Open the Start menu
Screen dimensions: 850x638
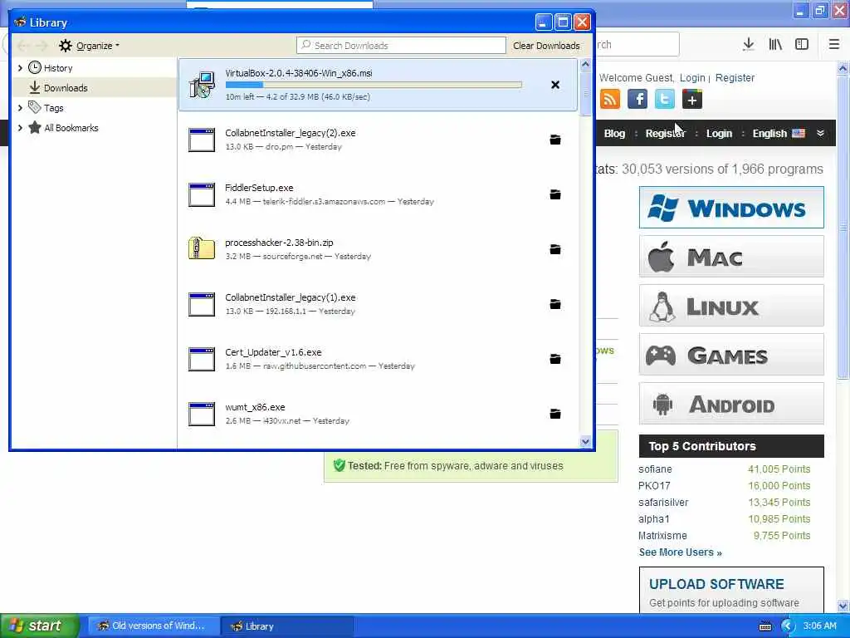(x=40, y=626)
